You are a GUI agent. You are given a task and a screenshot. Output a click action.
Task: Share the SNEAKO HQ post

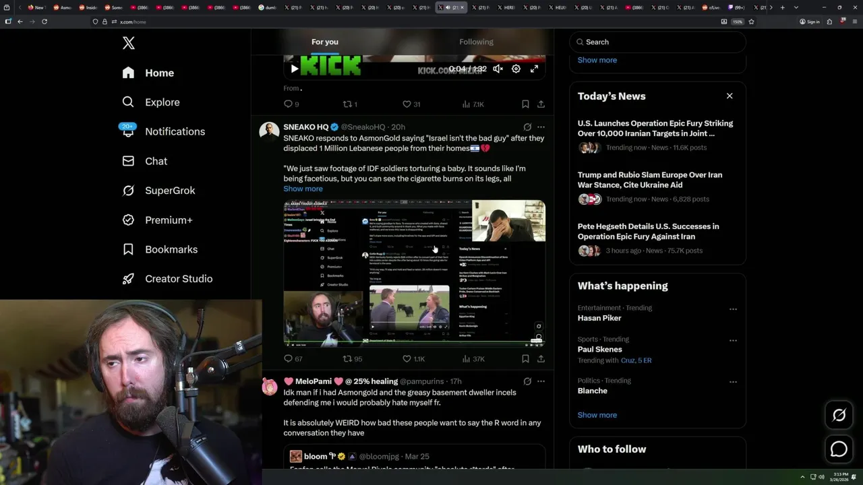click(x=541, y=359)
